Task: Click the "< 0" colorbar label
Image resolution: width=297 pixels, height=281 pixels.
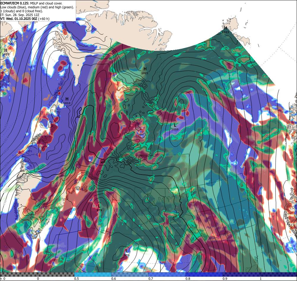Action: pyautogui.click(x=3, y=279)
